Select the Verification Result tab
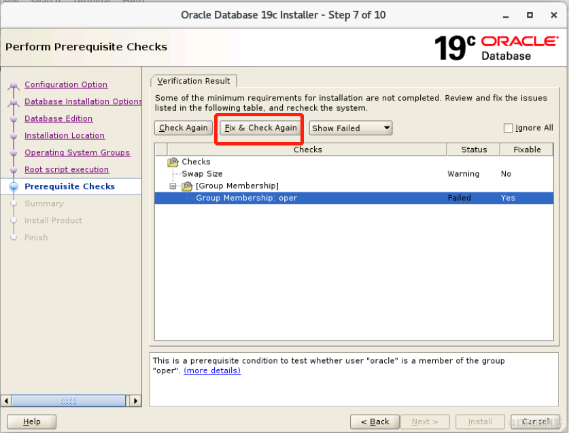The image size is (569, 433). click(x=194, y=81)
